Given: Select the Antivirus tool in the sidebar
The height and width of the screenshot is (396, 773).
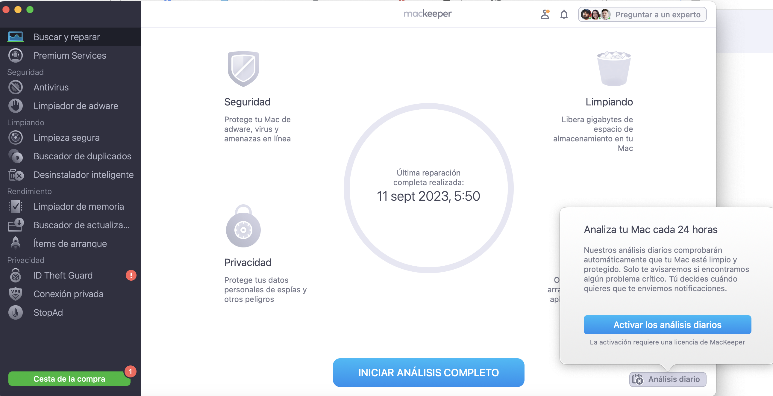Looking at the screenshot, I should pyautogui.click(x=51, y=87).
